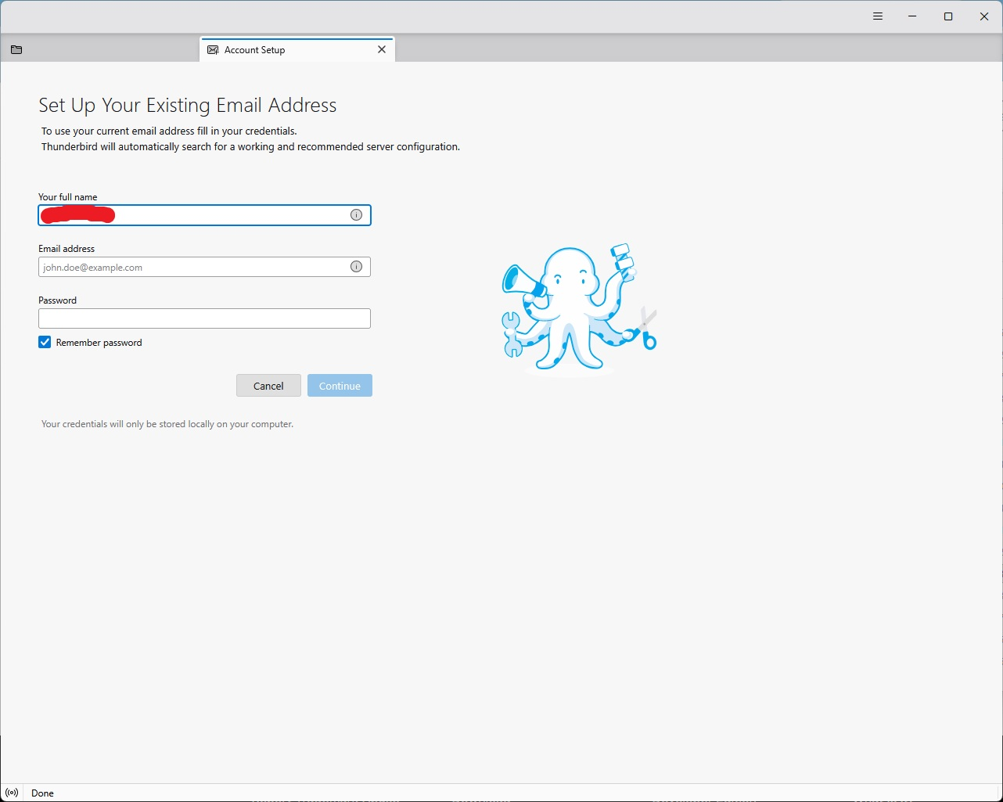1003x802 pixels.
Task: Click the "Remember password" label text
Action: coord(99,343)
